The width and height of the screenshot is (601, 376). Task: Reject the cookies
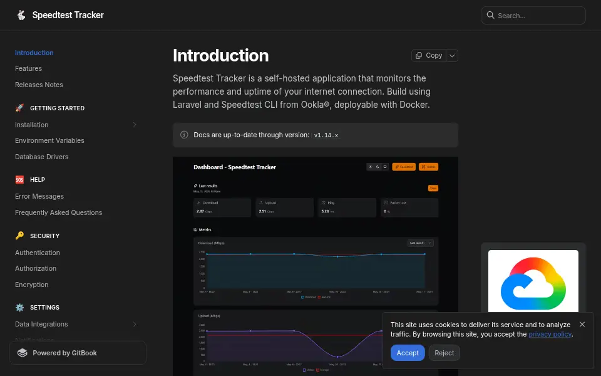[444, 353]
